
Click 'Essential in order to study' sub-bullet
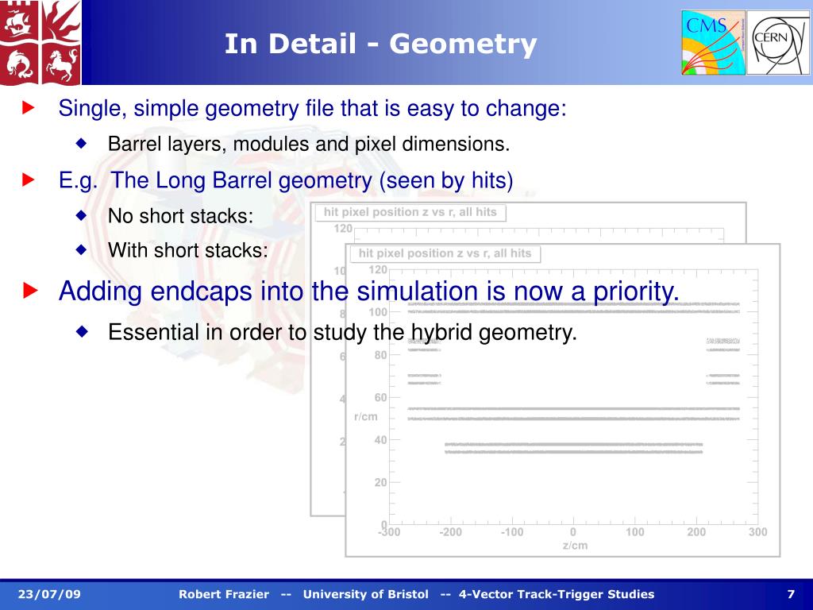[342, 332]
